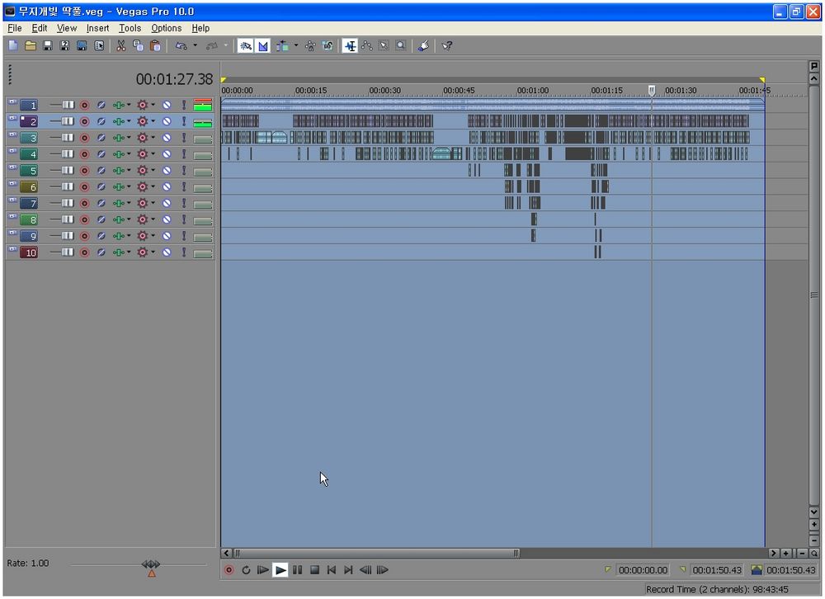Click the Copy toolbar icon

coord(138,46)
